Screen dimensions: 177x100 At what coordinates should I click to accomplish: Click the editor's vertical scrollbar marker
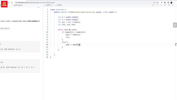pos(176,44)
